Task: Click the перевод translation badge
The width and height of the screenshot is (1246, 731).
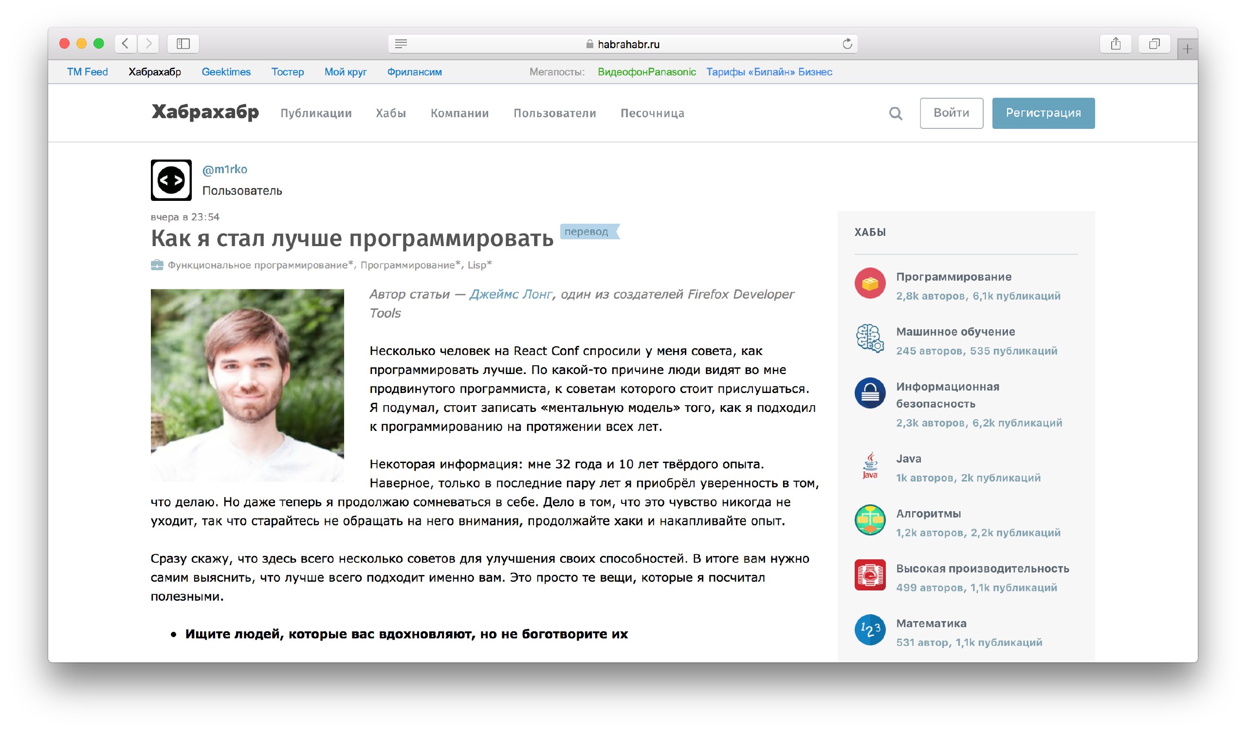Action: 589,231
